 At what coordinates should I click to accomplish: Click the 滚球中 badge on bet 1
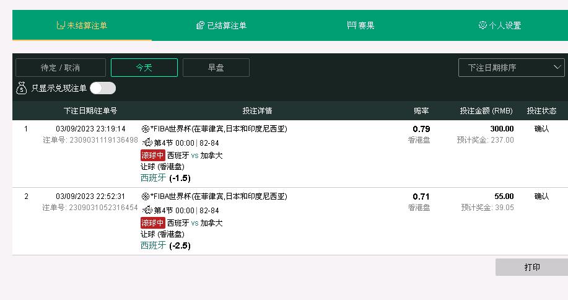click(153, 156)
